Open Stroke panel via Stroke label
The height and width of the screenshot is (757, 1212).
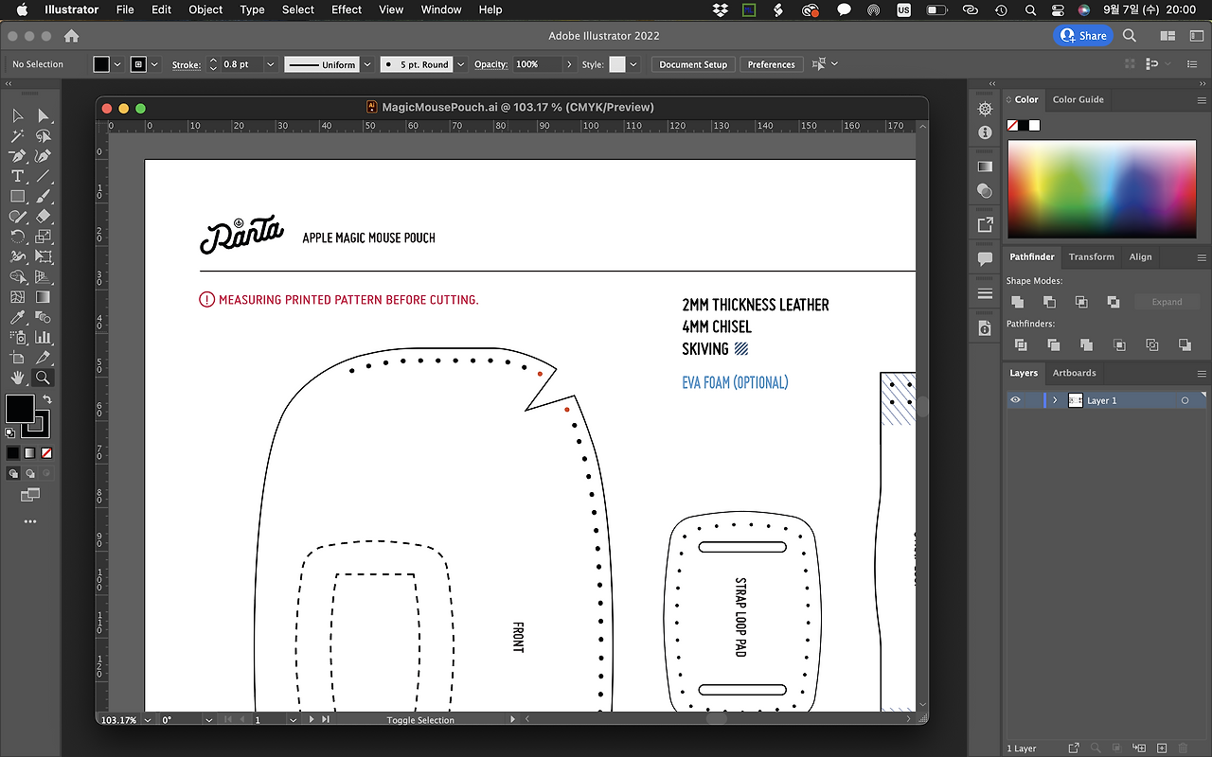(186, 64)
